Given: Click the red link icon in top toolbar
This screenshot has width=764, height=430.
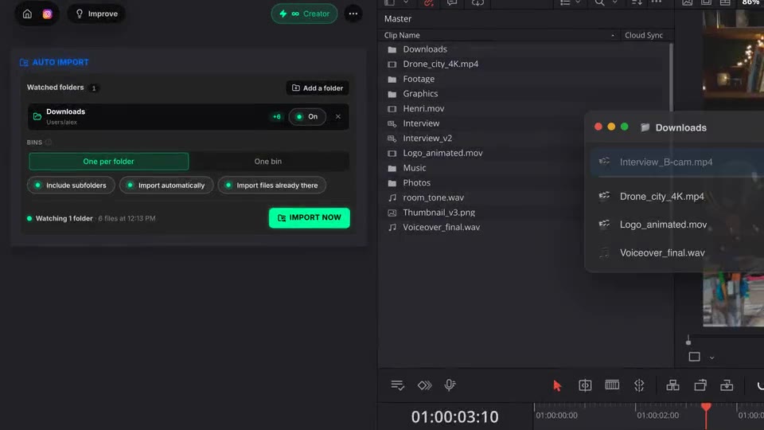Looking at the screenshot, I should (428, 3).
